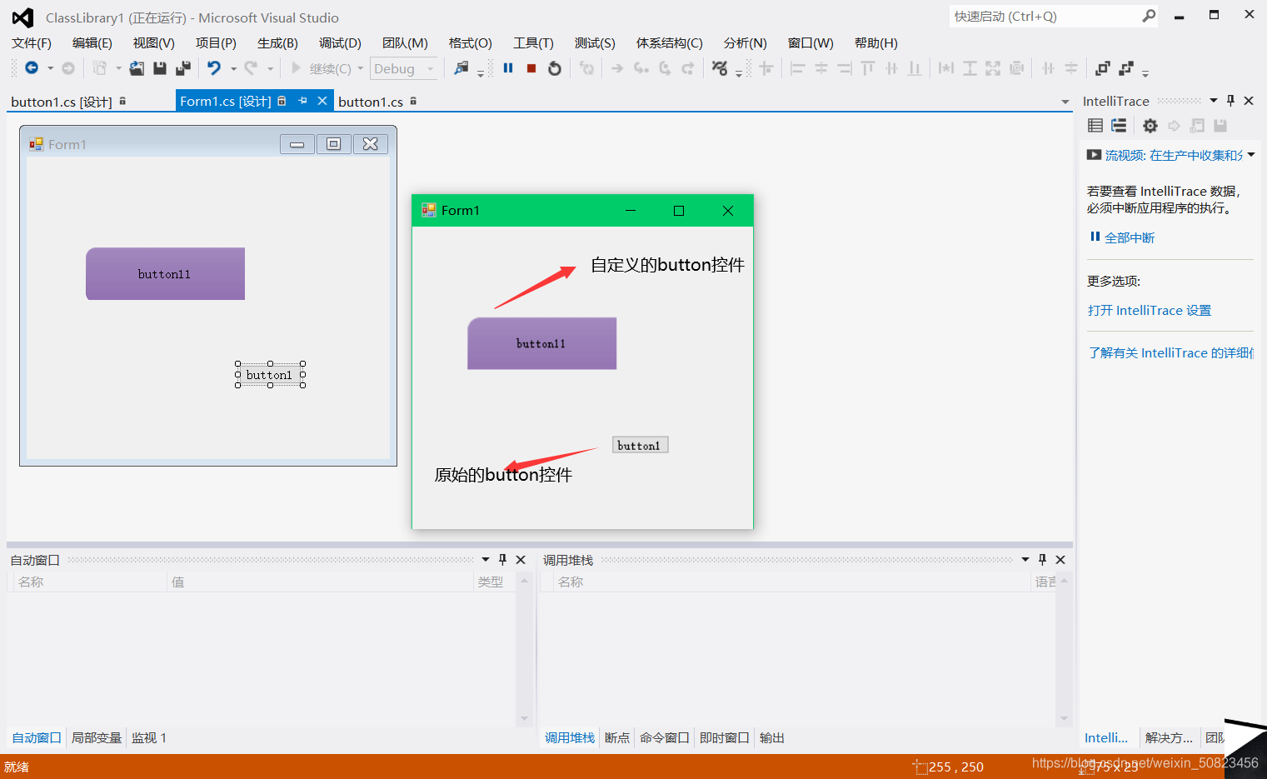Click 流视频: 在生产中收集和分析 link
This screenshot has width=1267, height=779.
(1174, 156)
